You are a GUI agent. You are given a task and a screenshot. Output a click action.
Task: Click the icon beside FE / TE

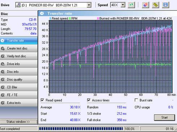3,95
